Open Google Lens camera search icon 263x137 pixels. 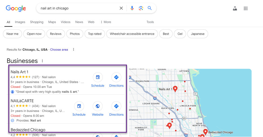pos(141,8)
